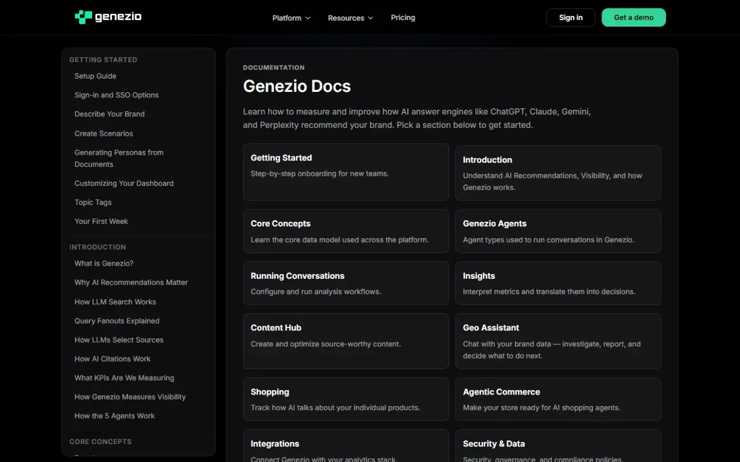Select the Shopping docs card

[x=346, y=399]
